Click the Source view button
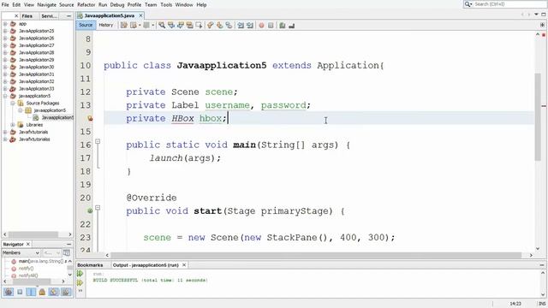 [86, 25]
